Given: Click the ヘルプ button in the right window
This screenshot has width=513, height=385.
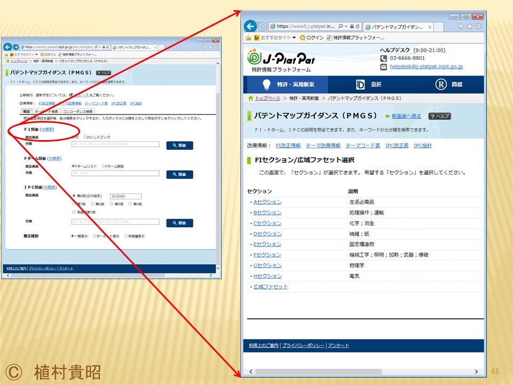Looking at the screenshot, I should pos(440,116).
